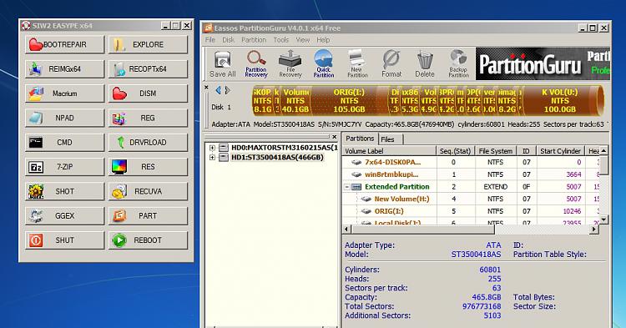The height and width of the screenshot is (328, 626).
Task: Open the Disk menu
Action: 229,40
